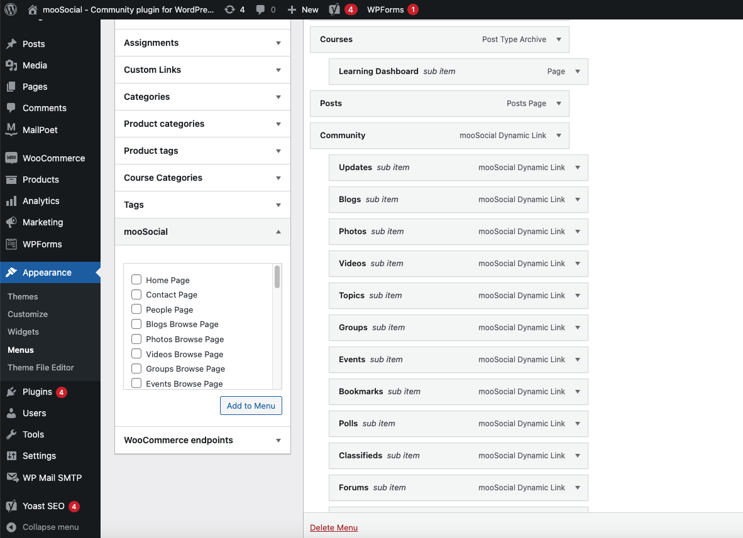Click the Media icon in sidebar

[x=11, y=65]
